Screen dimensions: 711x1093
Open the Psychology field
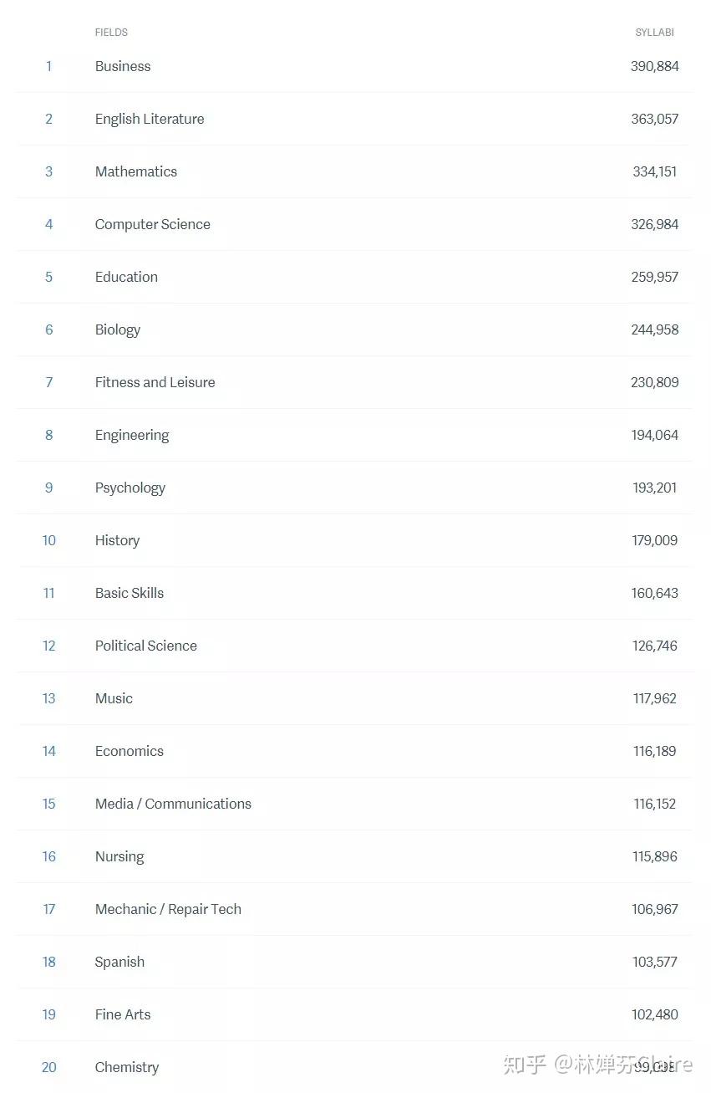tap(130, 488)
